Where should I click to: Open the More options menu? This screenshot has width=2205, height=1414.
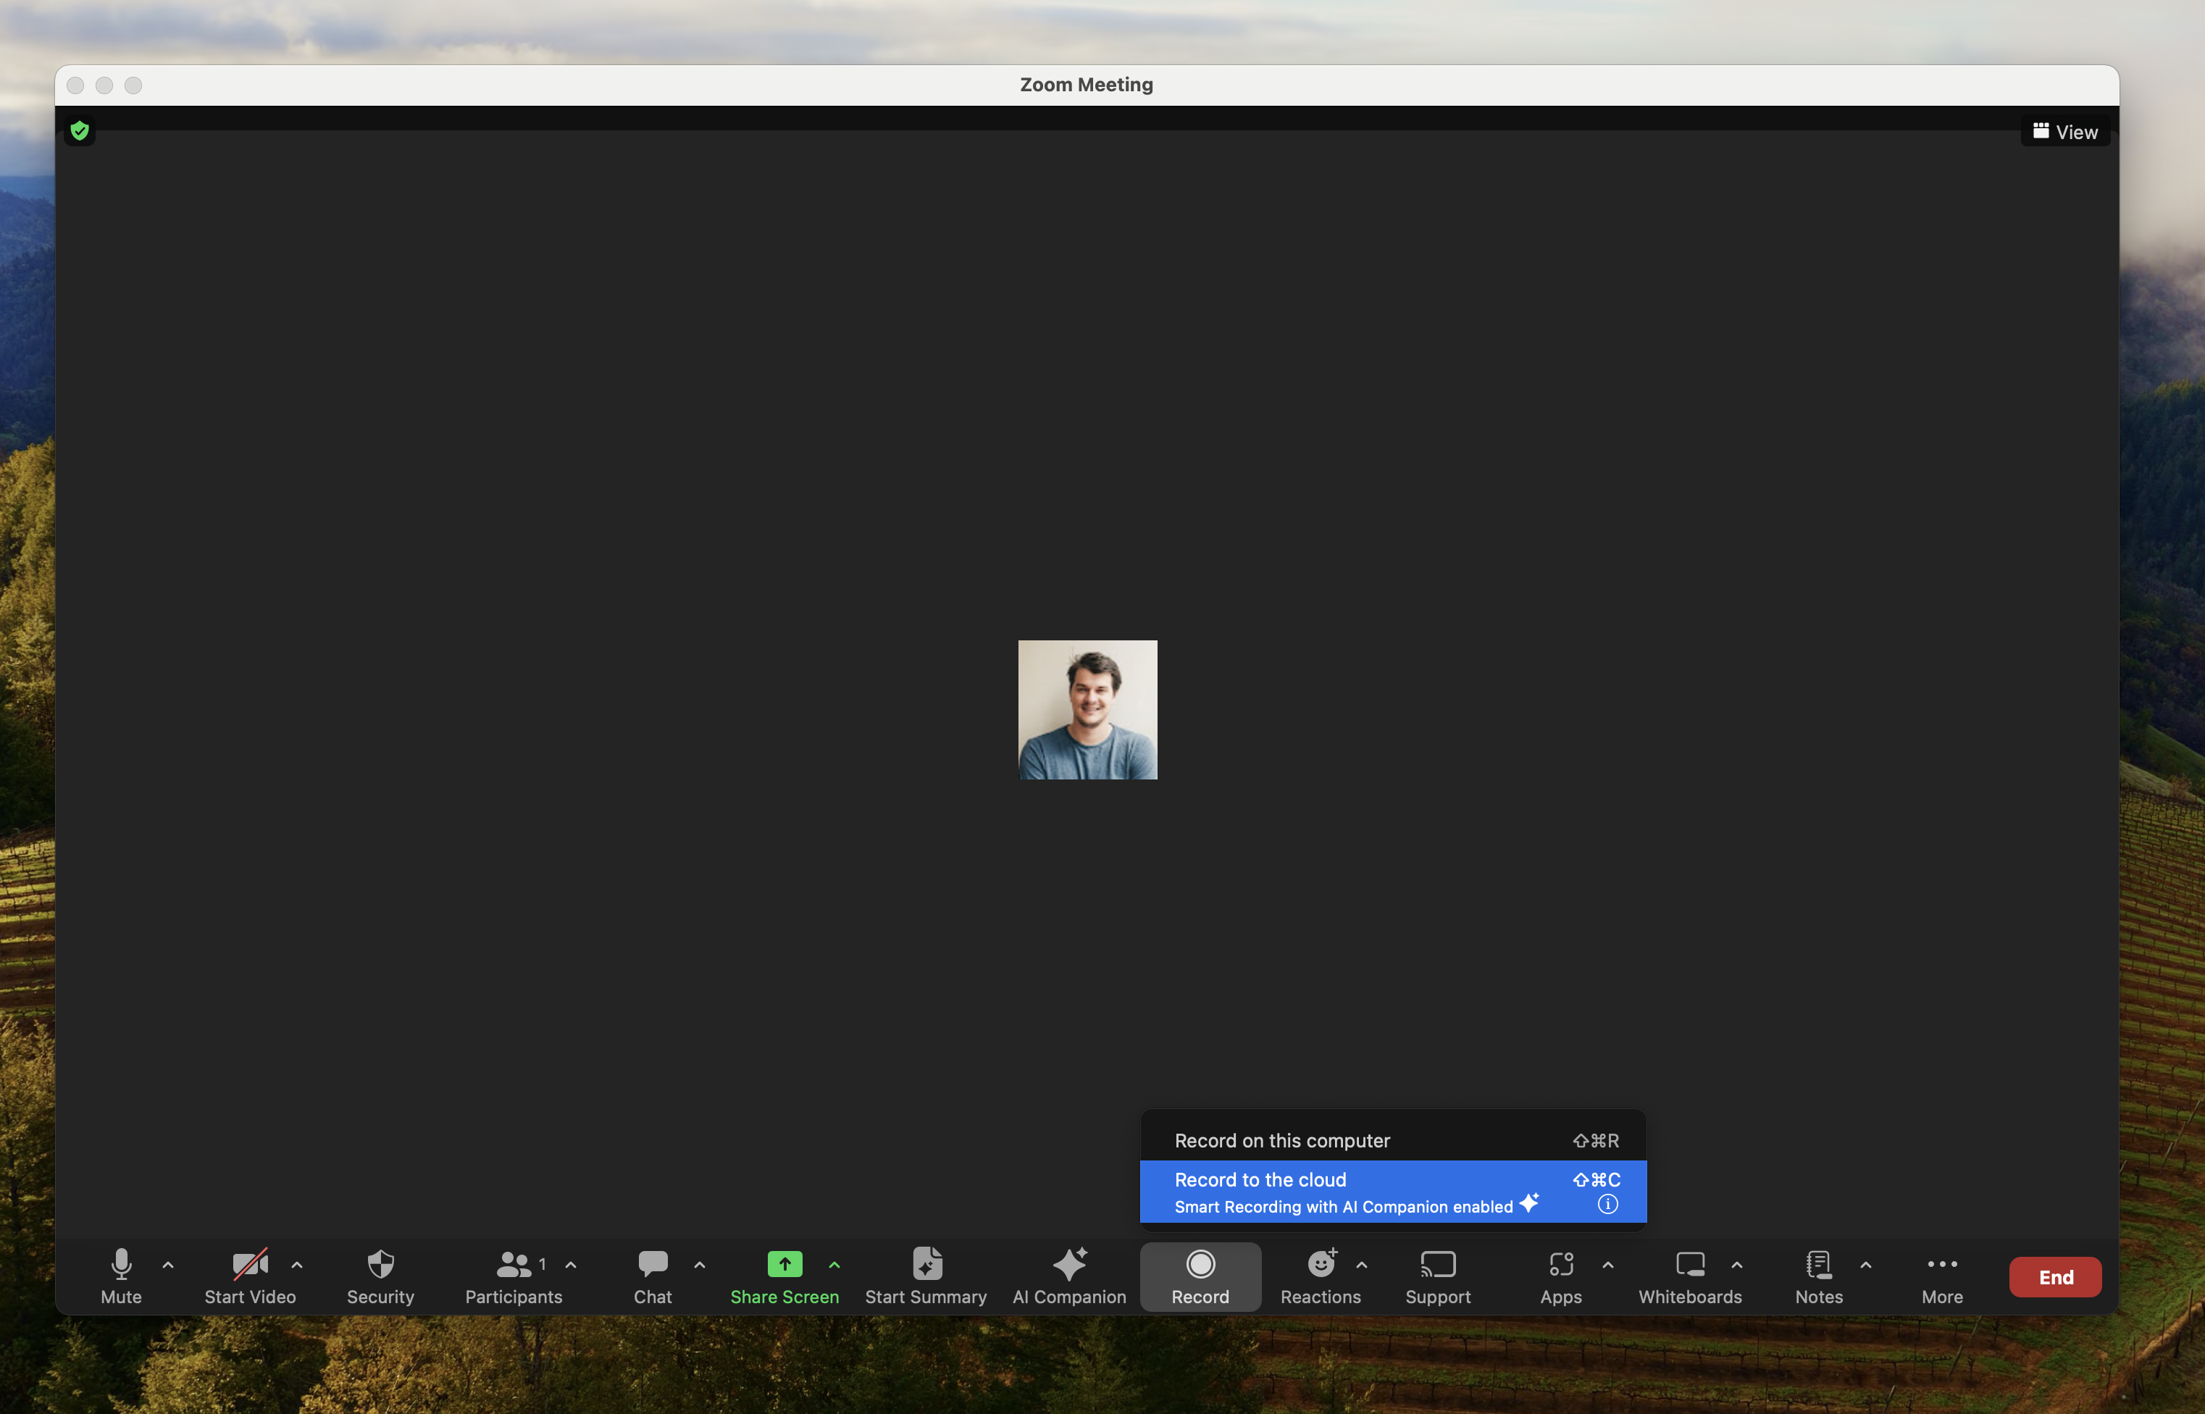1943,1276
